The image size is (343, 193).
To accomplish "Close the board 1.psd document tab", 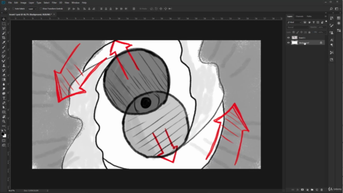I will tap(54, 14).
